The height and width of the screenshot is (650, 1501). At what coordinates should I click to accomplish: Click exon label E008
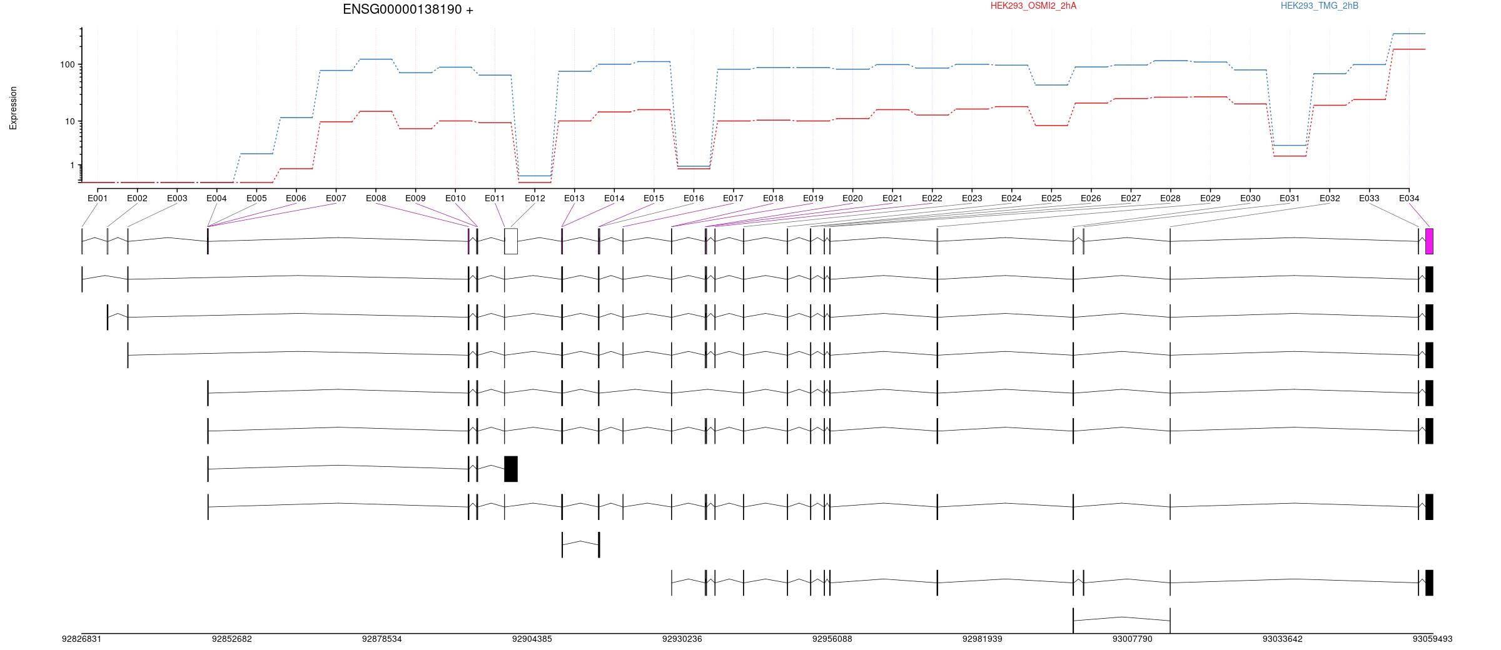[376, 198]
